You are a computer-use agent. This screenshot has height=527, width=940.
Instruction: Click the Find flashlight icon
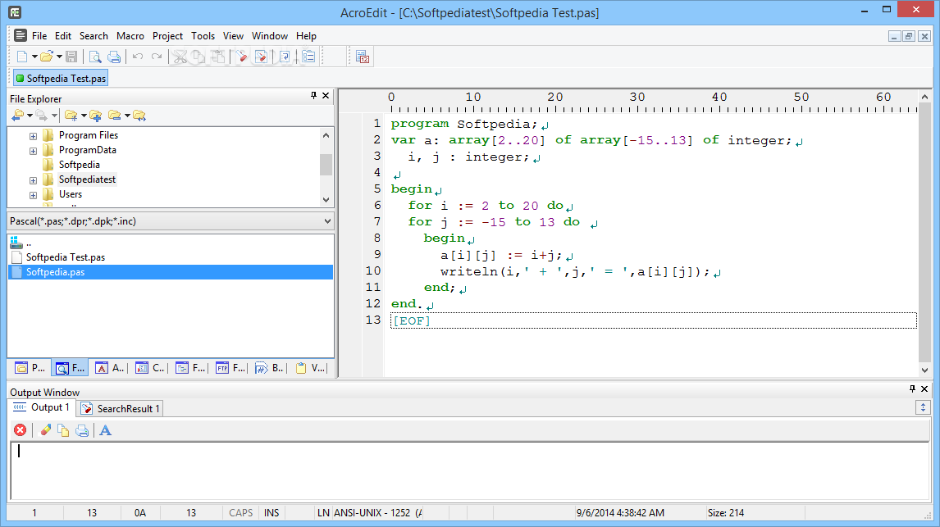tap(241, 57)
